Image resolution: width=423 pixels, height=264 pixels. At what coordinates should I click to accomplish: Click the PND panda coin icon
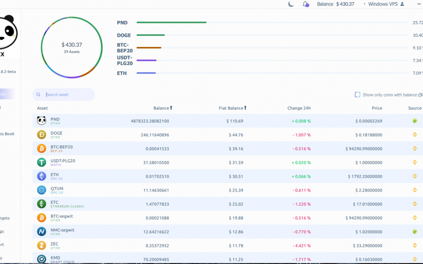(42, 121)
